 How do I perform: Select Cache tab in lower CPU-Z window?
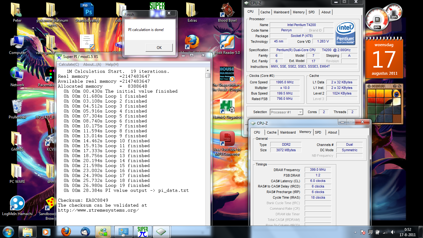click(x=272, y=132)
